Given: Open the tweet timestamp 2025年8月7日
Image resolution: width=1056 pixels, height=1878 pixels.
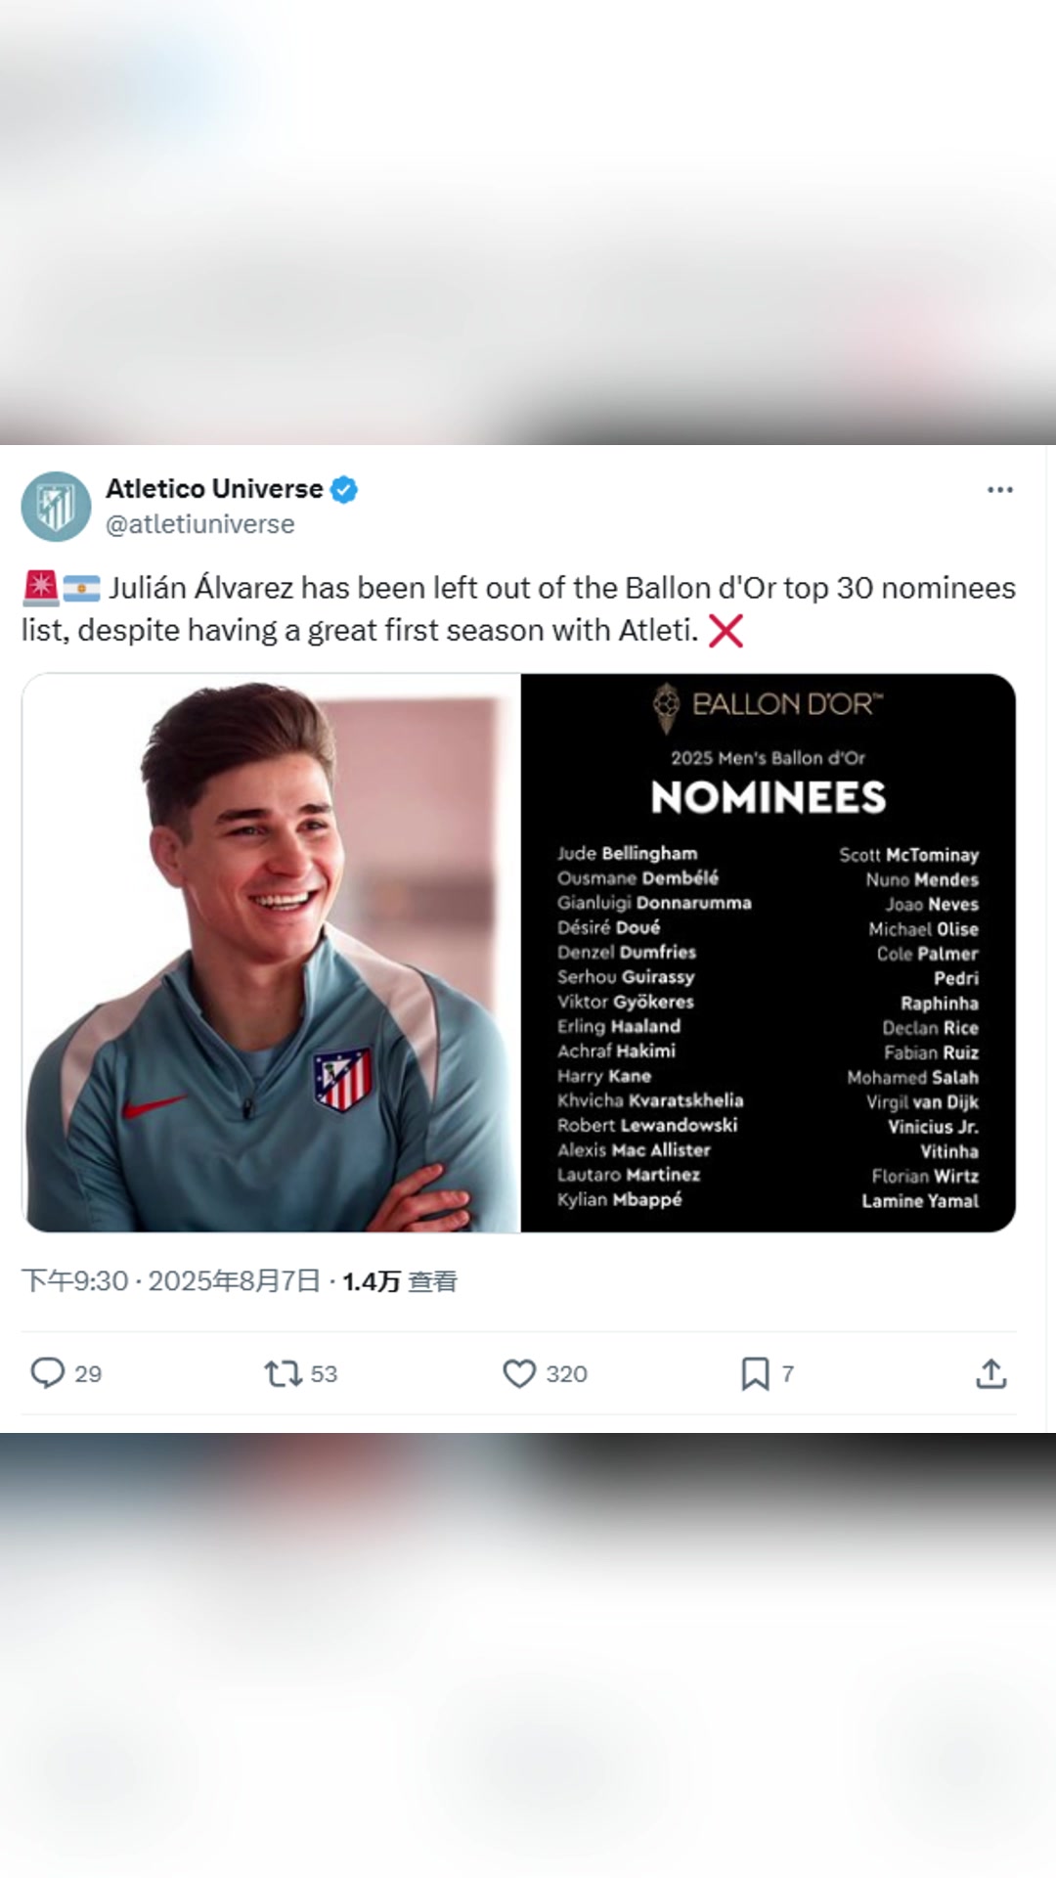Looking at the screenshot, I should (235, 1280).
